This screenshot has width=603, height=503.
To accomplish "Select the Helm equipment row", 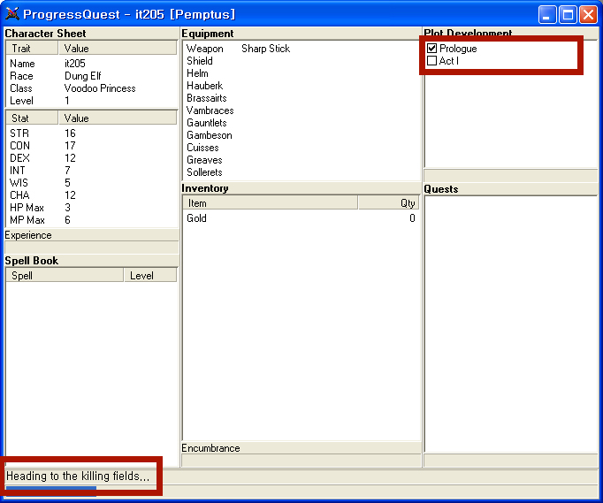I will coord(301,73).
